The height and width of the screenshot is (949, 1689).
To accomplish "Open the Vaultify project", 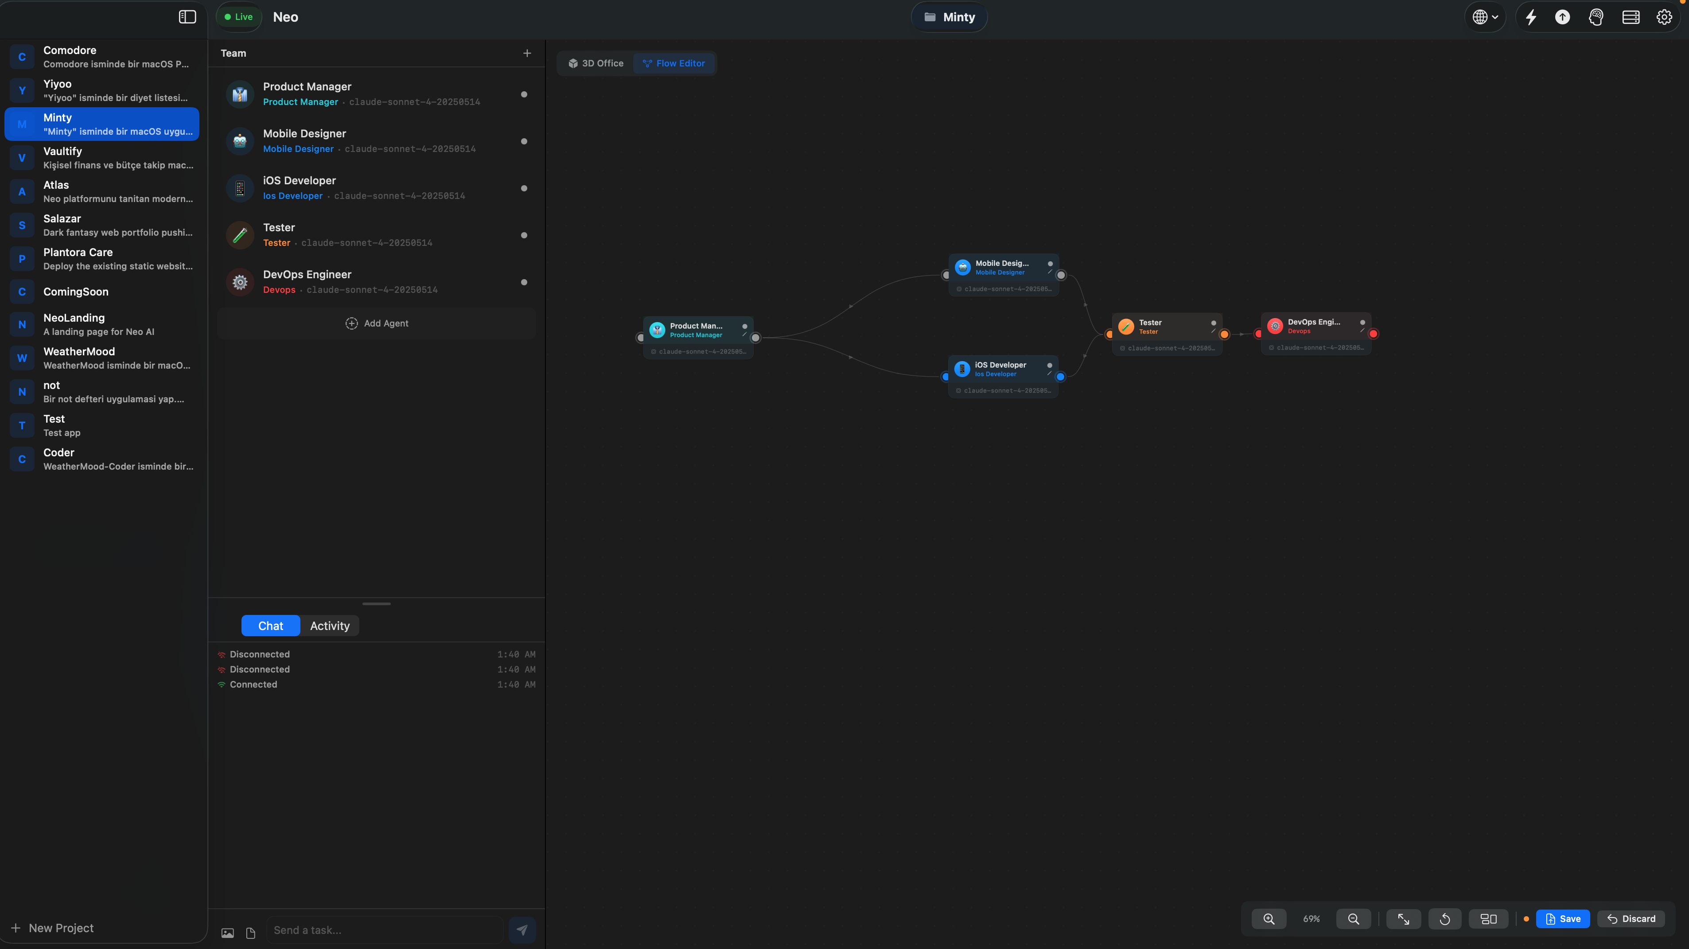I will pyautogui.click(x=101, y=158).
